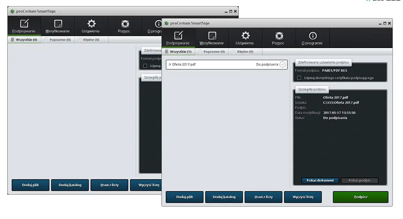This screenshot has width=403, height=219.
Task: Click Wyczyść listę in front window
Action: [303, 197]
